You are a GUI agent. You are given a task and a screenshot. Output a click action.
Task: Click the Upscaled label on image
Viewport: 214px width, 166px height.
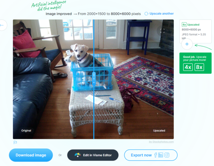click(159, 131)
